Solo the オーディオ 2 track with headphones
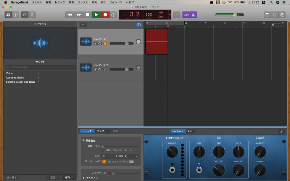This screenshot has width=290, height=181. tap(100, 69)
